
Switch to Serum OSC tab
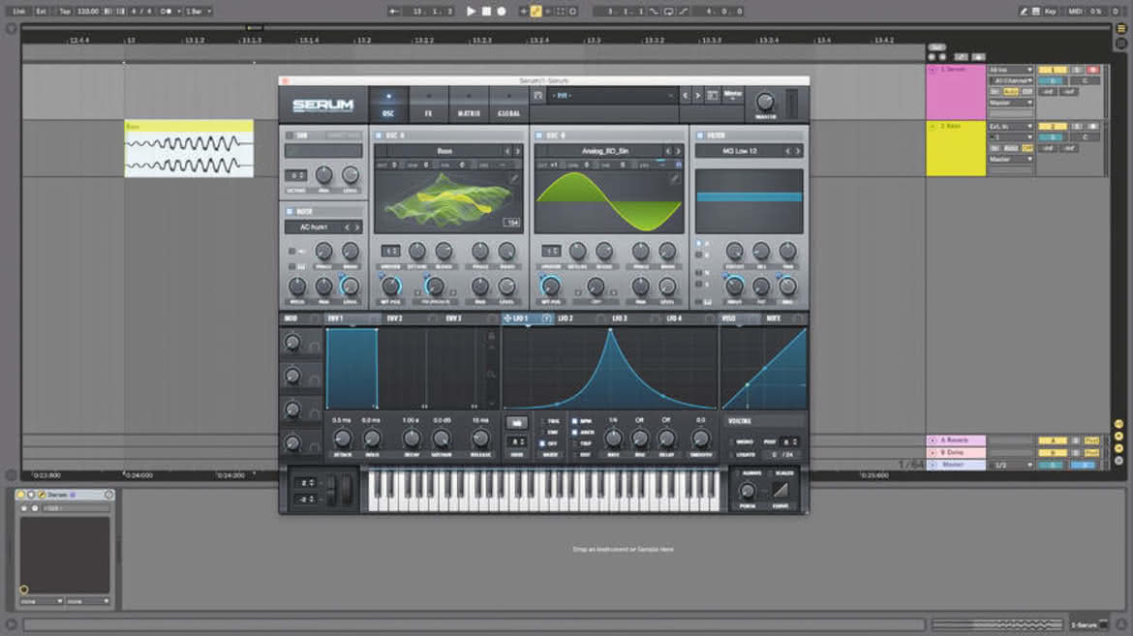(388, 105)
